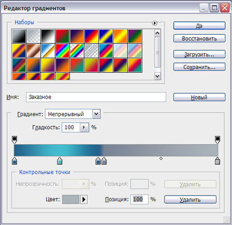Viewport: 232px width, 225px height.
Task: Select the orange-yellow-orange gradient preset
Action: [120, 36]
